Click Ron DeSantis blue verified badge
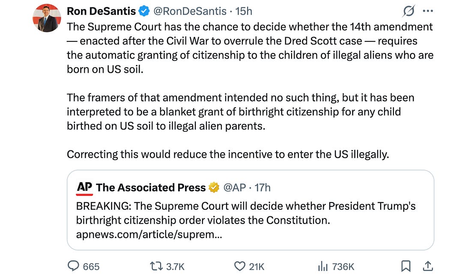The image size is (471, 277). 144,12
